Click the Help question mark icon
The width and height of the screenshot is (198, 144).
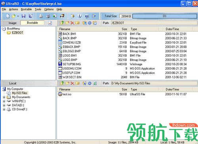pos(87,16)
